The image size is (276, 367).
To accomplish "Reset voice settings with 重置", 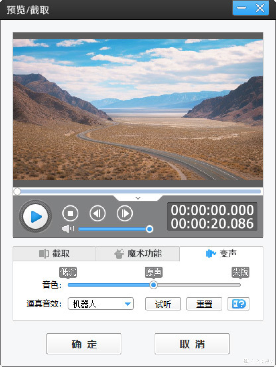I will [204, 304].
